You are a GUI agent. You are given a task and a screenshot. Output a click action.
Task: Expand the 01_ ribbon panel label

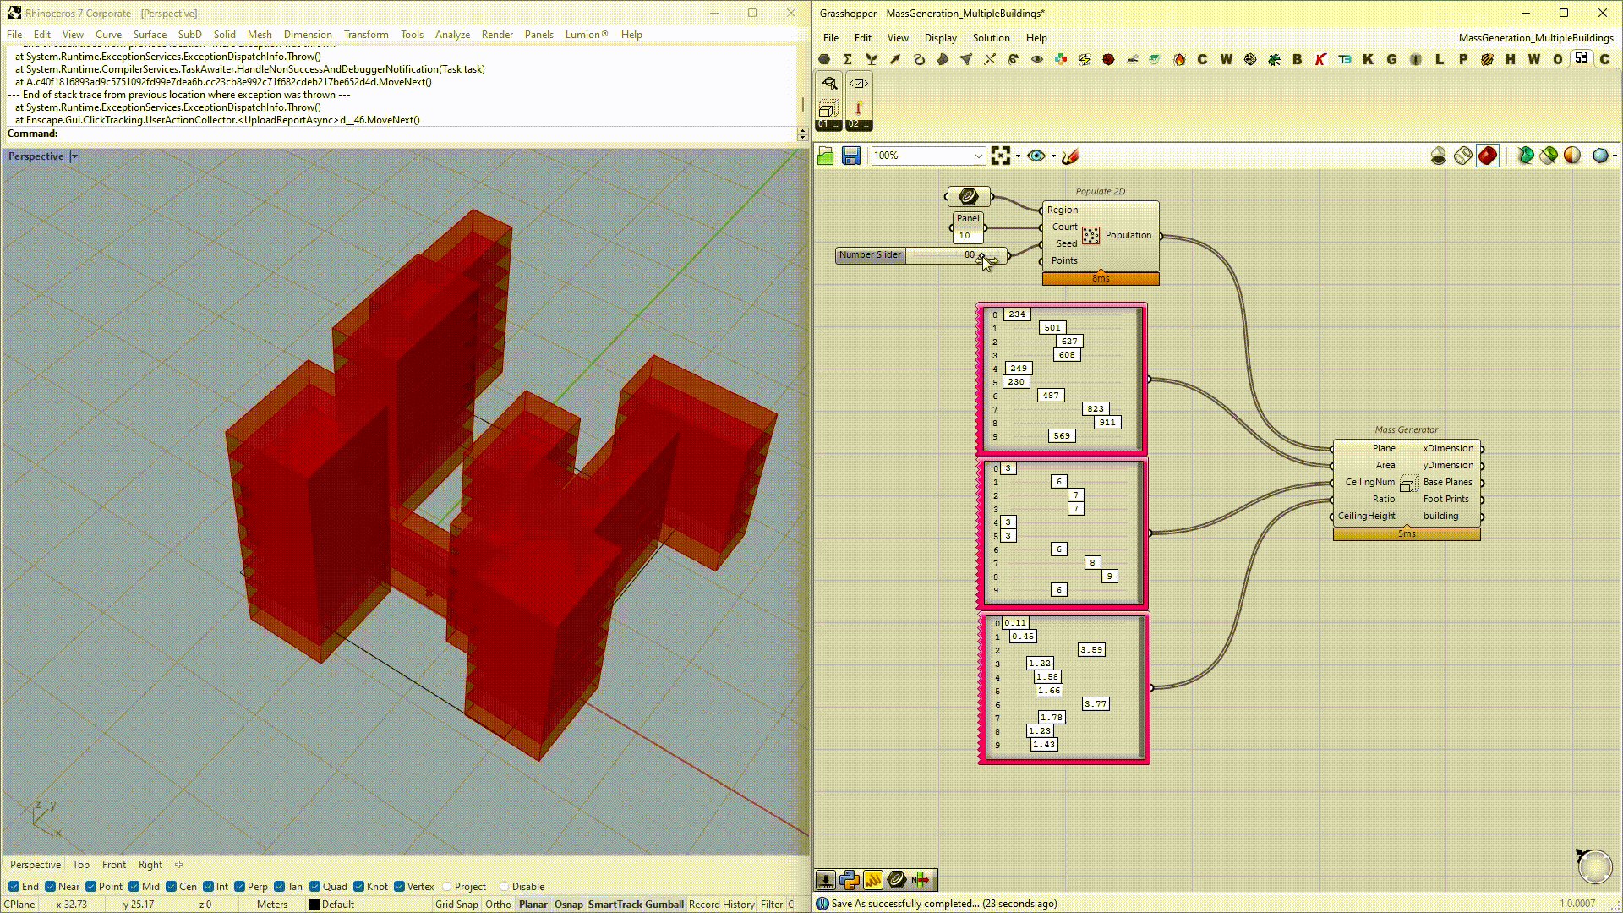(x=828, y=125)
